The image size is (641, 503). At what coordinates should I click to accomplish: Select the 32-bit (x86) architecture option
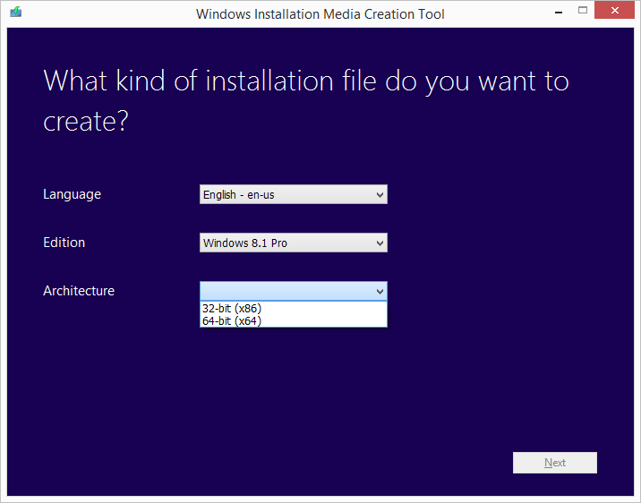(293, 308)
